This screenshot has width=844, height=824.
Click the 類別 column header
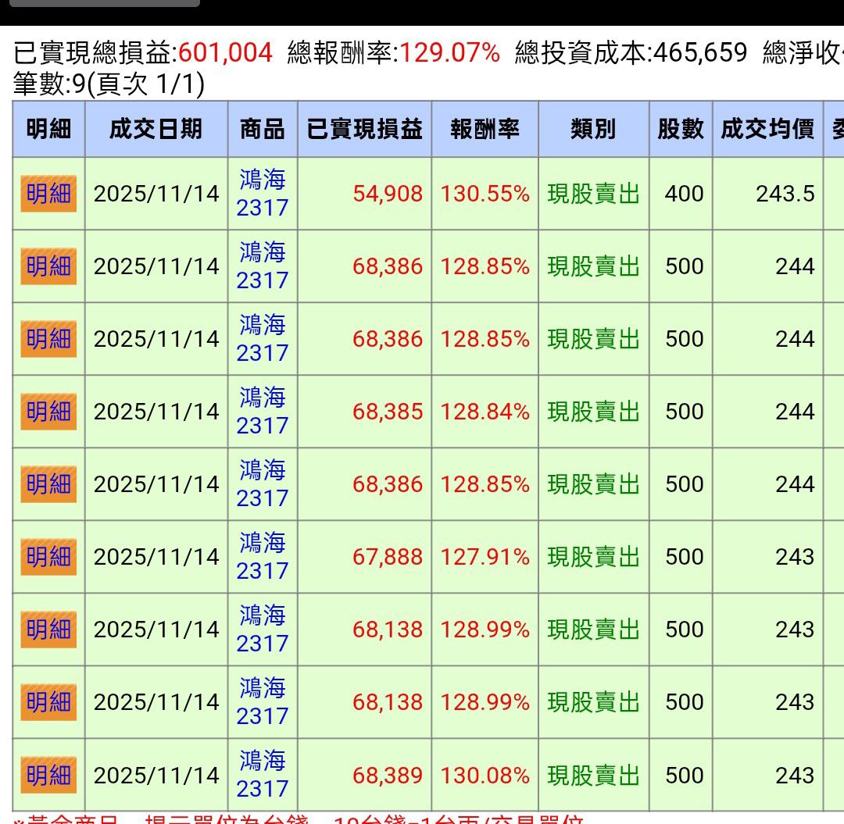[594, 129]
